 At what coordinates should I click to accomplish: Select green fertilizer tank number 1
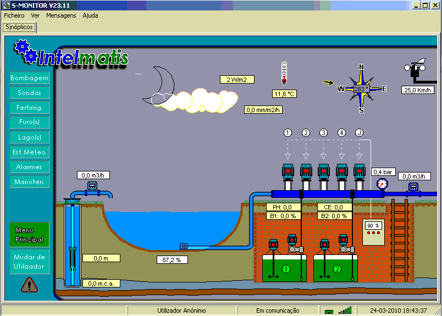pos(284,268)
